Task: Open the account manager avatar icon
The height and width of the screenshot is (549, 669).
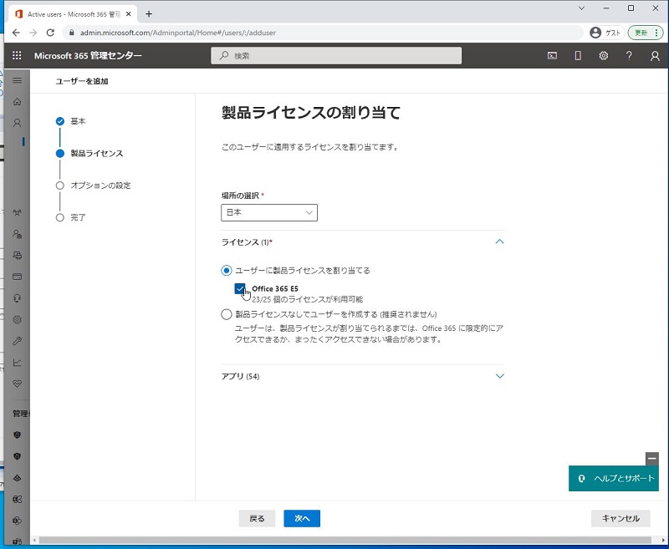Action: coord(655,56)
